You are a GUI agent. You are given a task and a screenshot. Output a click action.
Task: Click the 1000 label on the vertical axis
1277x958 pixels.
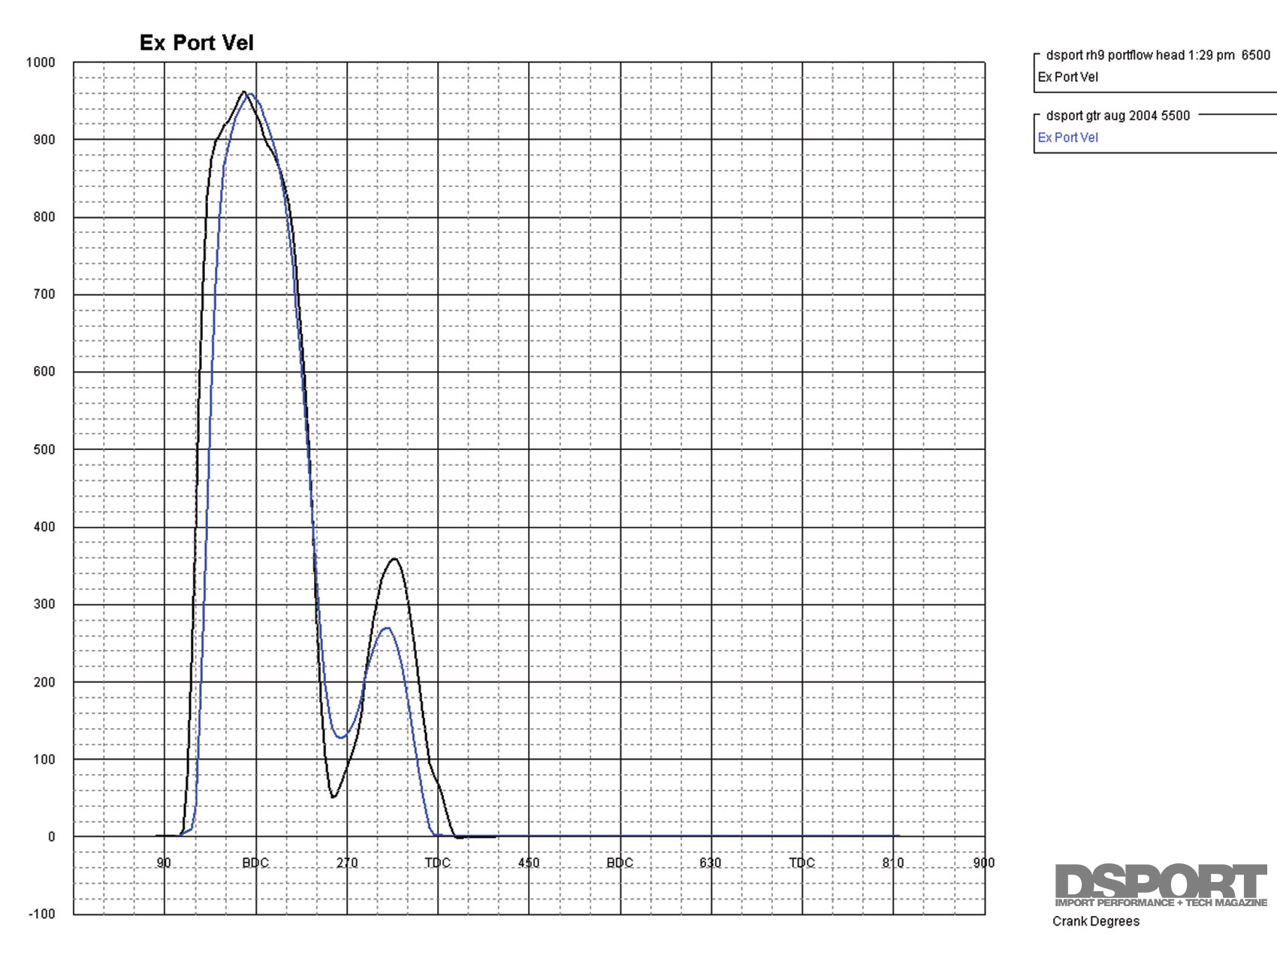[x=41, y=62]
